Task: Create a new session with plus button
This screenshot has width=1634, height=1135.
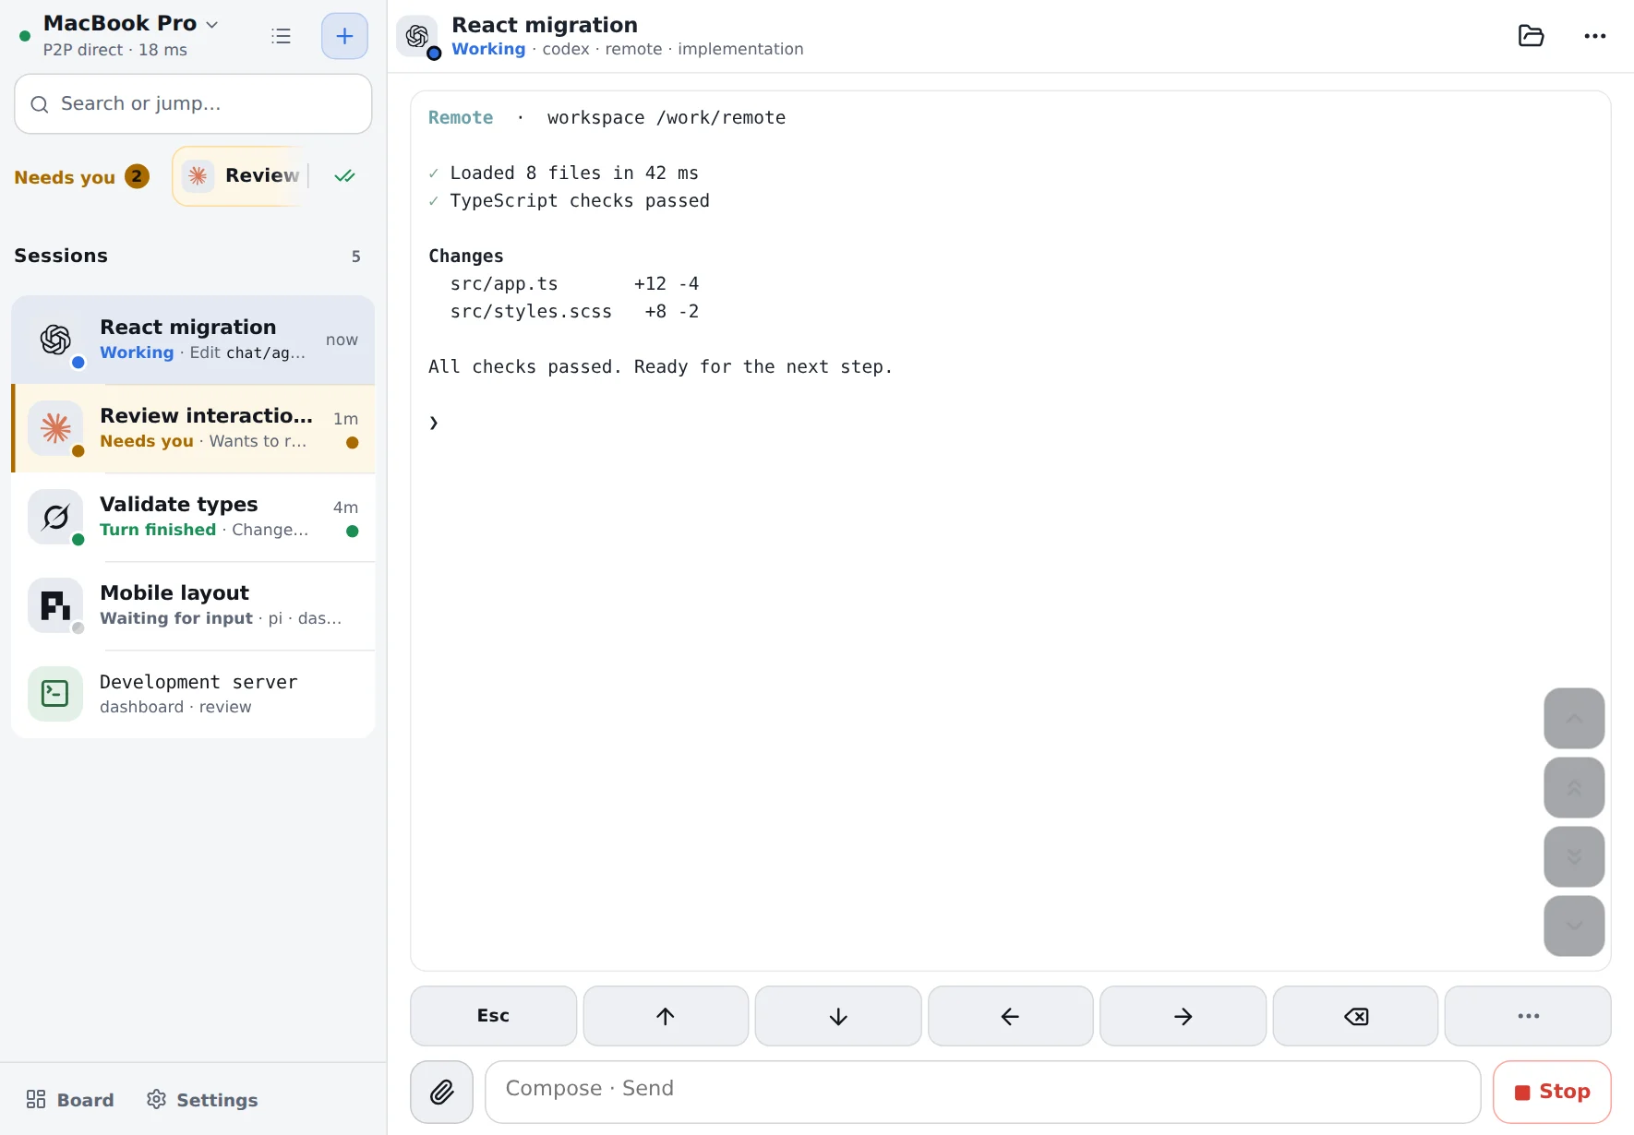Action: 344,36
